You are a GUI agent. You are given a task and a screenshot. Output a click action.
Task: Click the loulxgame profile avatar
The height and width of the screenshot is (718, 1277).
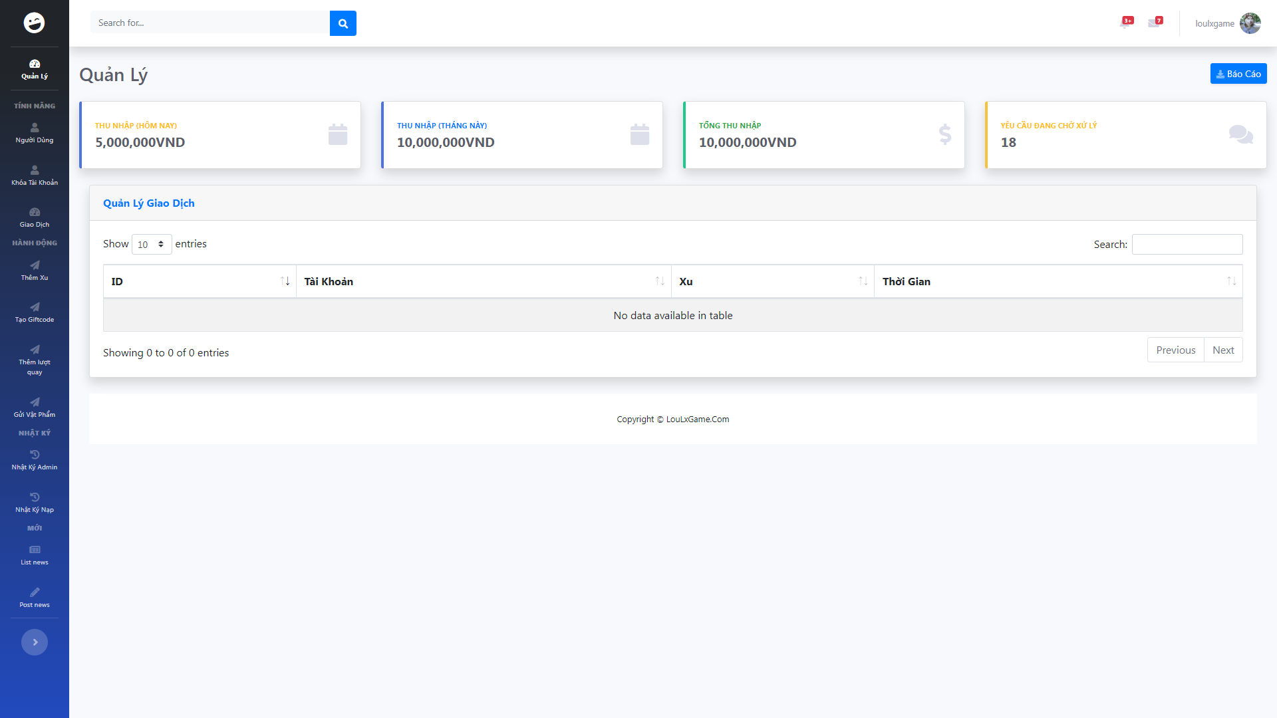coord(1250,23)
